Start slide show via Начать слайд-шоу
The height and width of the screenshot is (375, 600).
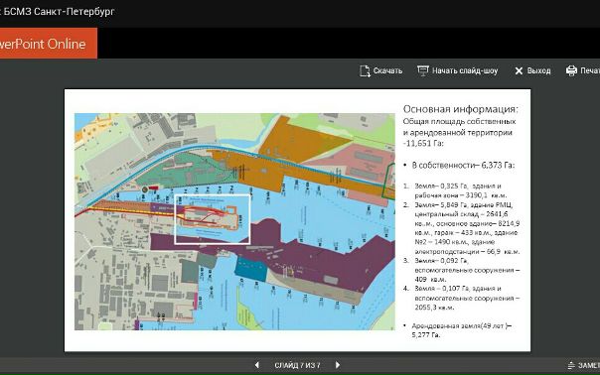coord(465,70)
